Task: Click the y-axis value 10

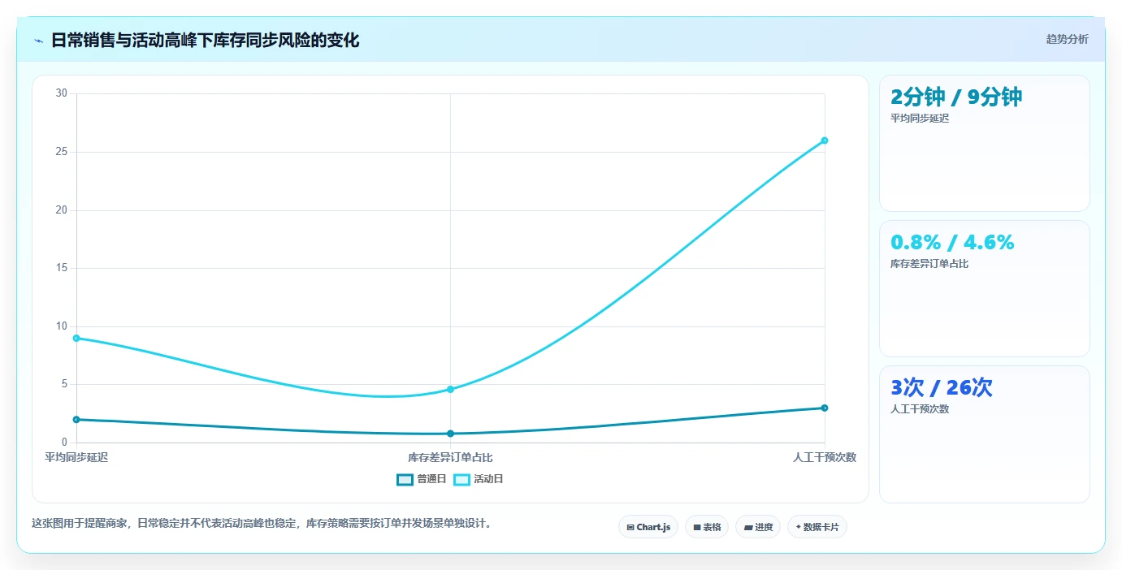Action: click(x=62, y=326)
